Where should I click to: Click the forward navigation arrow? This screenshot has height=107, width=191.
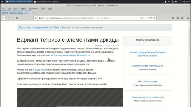[x=8, y=18]
